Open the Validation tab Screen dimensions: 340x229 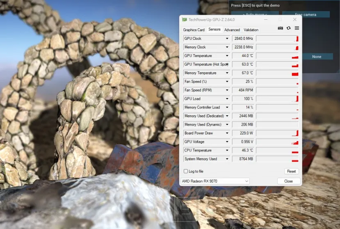click(x=251, y=30)
